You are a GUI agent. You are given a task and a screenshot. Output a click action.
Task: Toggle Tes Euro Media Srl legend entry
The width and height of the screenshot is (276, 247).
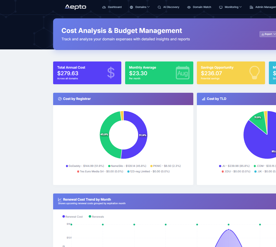(x=100, y=172)
